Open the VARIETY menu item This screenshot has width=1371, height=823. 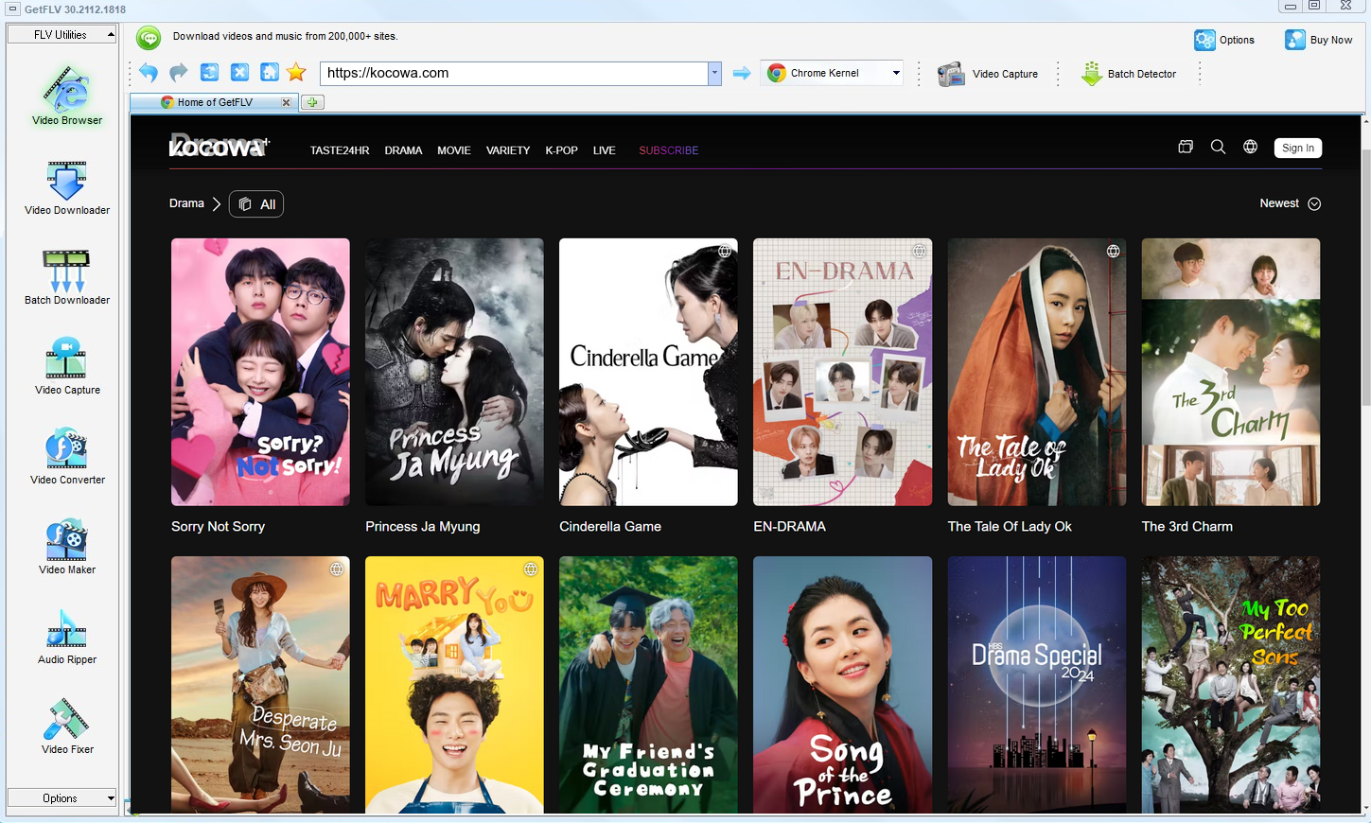[508, 150]
